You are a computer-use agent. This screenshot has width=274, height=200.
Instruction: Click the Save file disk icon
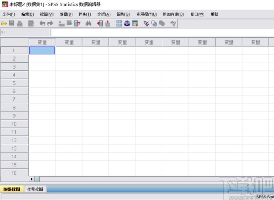(12, 23)
